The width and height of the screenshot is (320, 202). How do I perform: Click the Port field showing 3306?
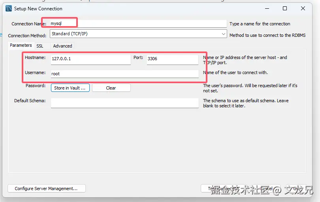click(x=173, y=59)
